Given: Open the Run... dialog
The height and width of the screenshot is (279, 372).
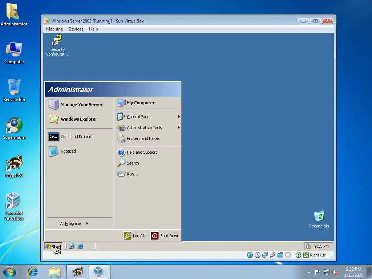Looking at the screenshot, I should tap(149, 174).
